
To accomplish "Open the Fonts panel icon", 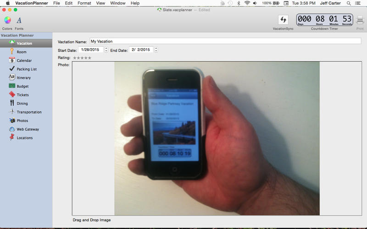I will coord(19,20).
